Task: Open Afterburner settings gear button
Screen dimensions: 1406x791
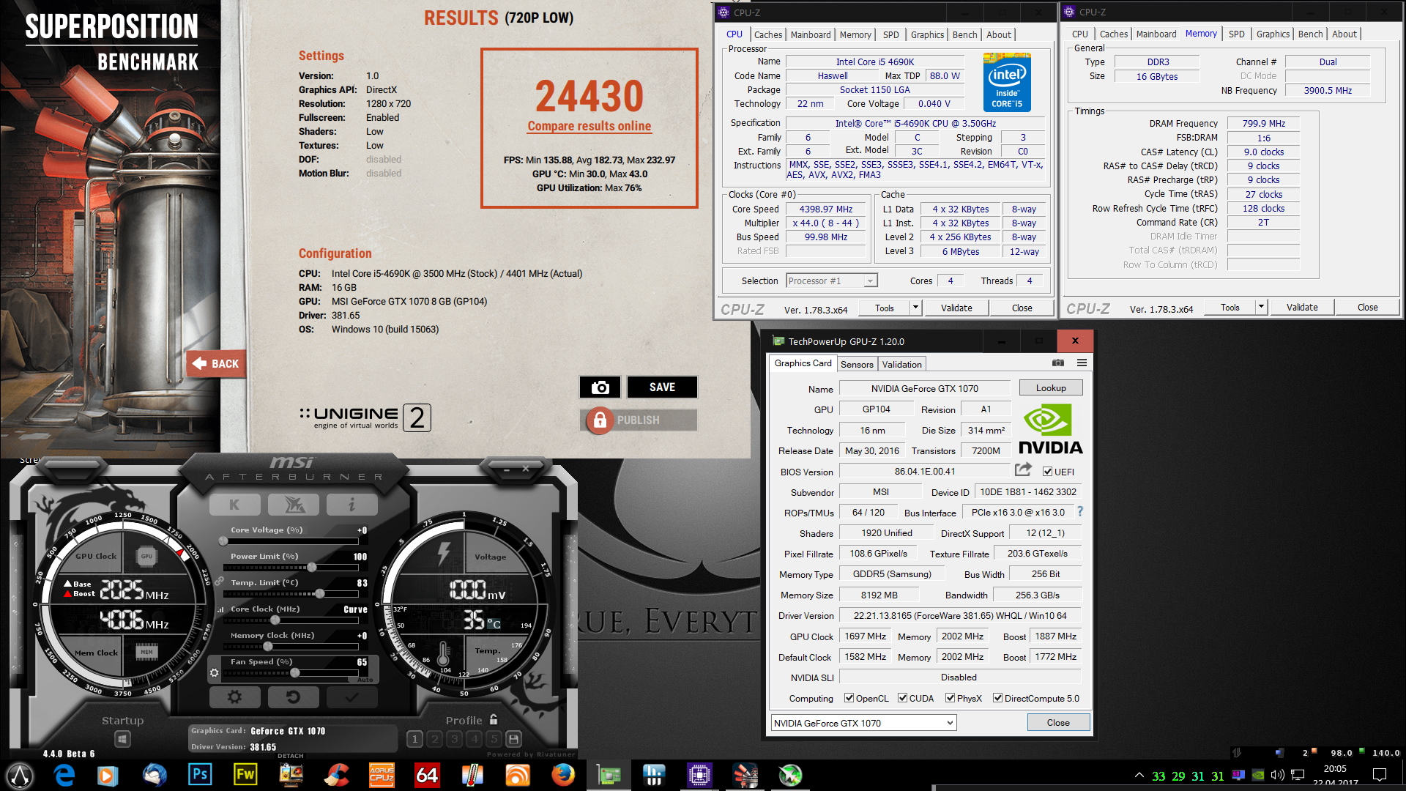Action: (x=234, y=697)
